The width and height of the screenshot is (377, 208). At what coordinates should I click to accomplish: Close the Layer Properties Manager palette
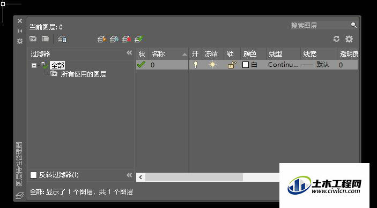click(20, 21)
